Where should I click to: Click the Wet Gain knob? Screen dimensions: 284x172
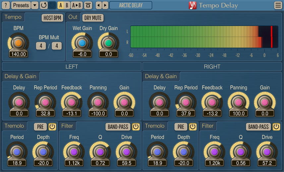pos(82,43)
